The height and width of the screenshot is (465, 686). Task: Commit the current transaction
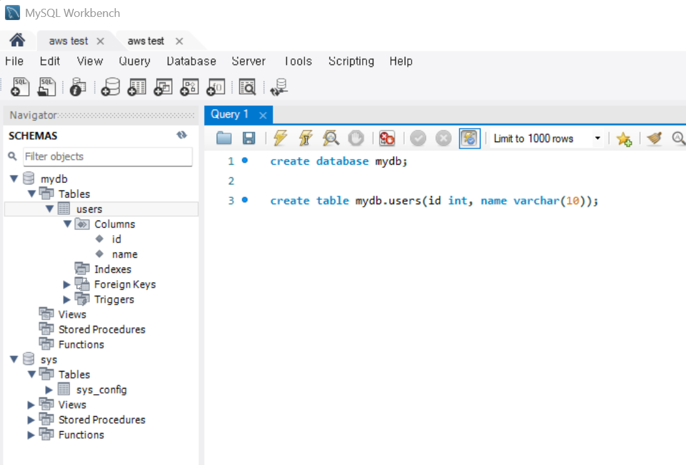(418, 138)
